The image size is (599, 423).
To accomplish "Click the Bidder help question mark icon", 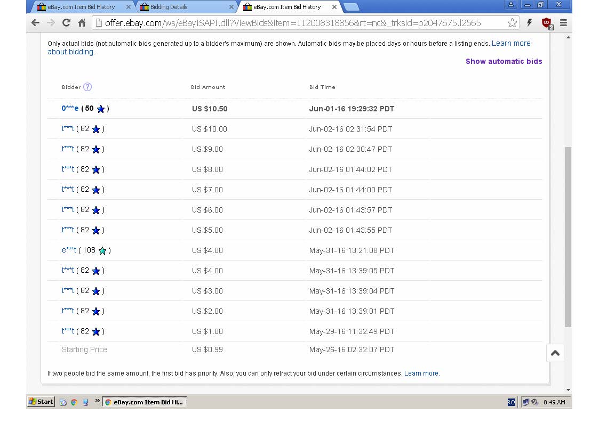I will click(x=87, y=87).
